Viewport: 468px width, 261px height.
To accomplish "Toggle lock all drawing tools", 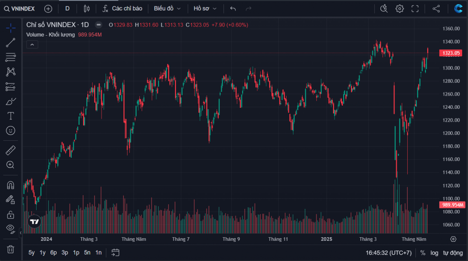I will click(11, 214).
